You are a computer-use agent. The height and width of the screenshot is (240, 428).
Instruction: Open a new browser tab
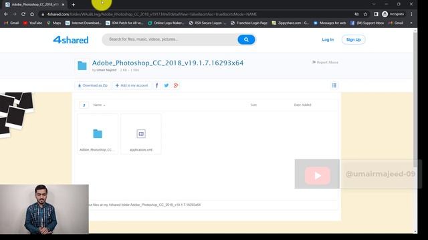coord(73,5)
